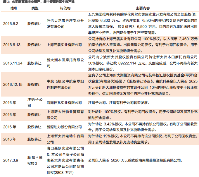Select the 时间 column header
The height and width of the screenshot is (177, 199).
click(x=13, y=8)
